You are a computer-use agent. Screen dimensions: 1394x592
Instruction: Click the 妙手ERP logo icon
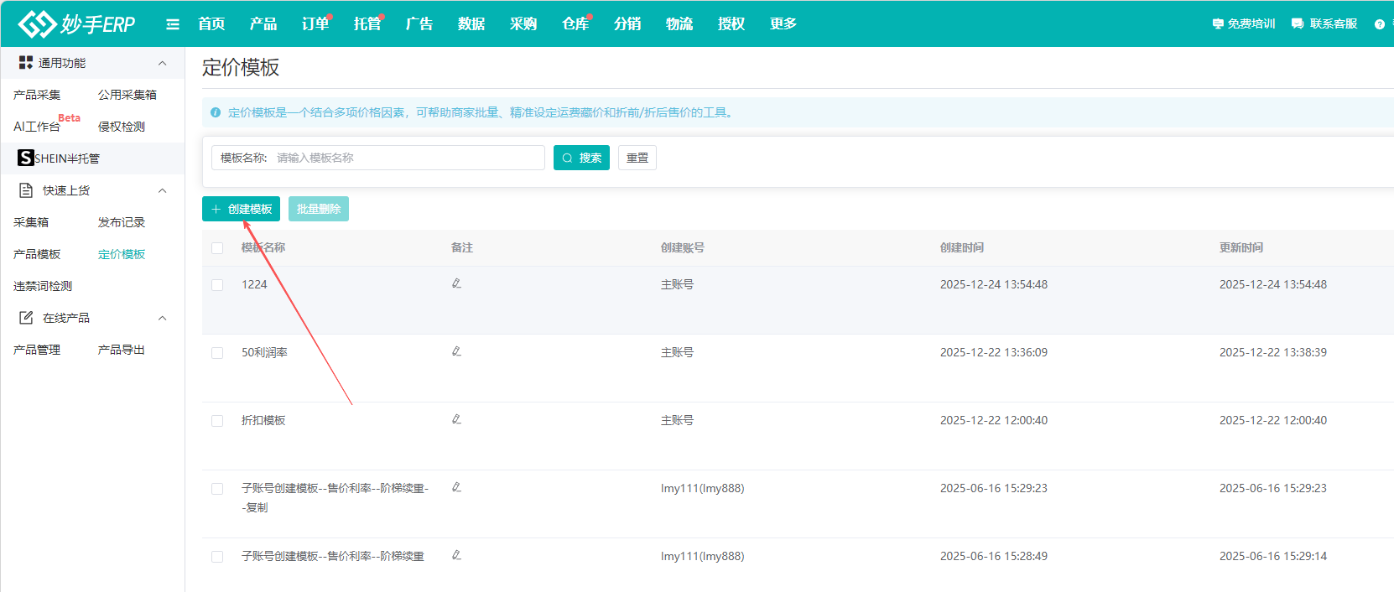tap(38, 24)
